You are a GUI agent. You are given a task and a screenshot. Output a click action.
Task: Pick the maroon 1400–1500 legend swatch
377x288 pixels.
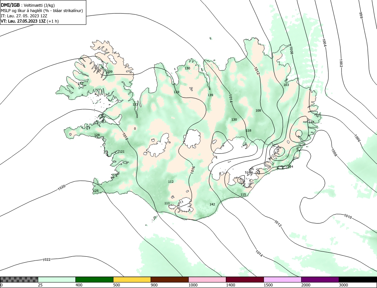pyautogui.click(x=245, y=279)
